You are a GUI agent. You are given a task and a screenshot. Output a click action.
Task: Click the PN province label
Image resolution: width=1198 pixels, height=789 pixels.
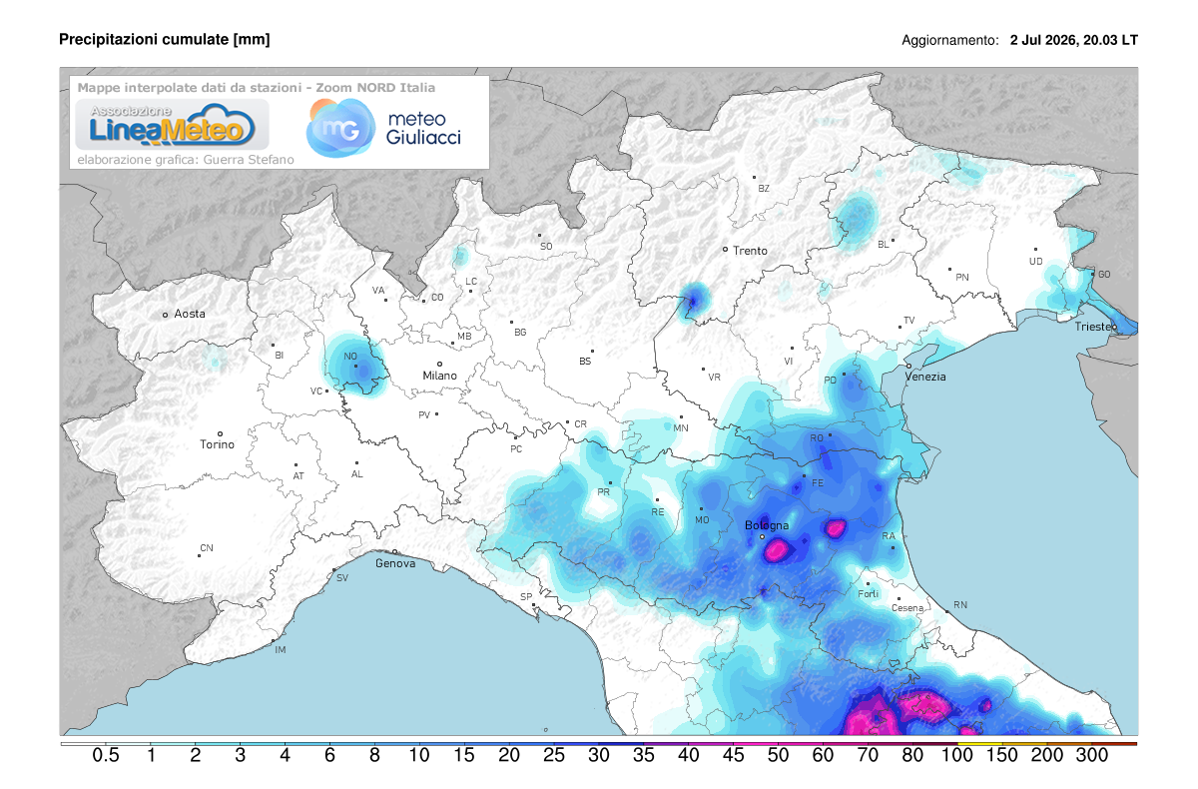click(962, 277)
